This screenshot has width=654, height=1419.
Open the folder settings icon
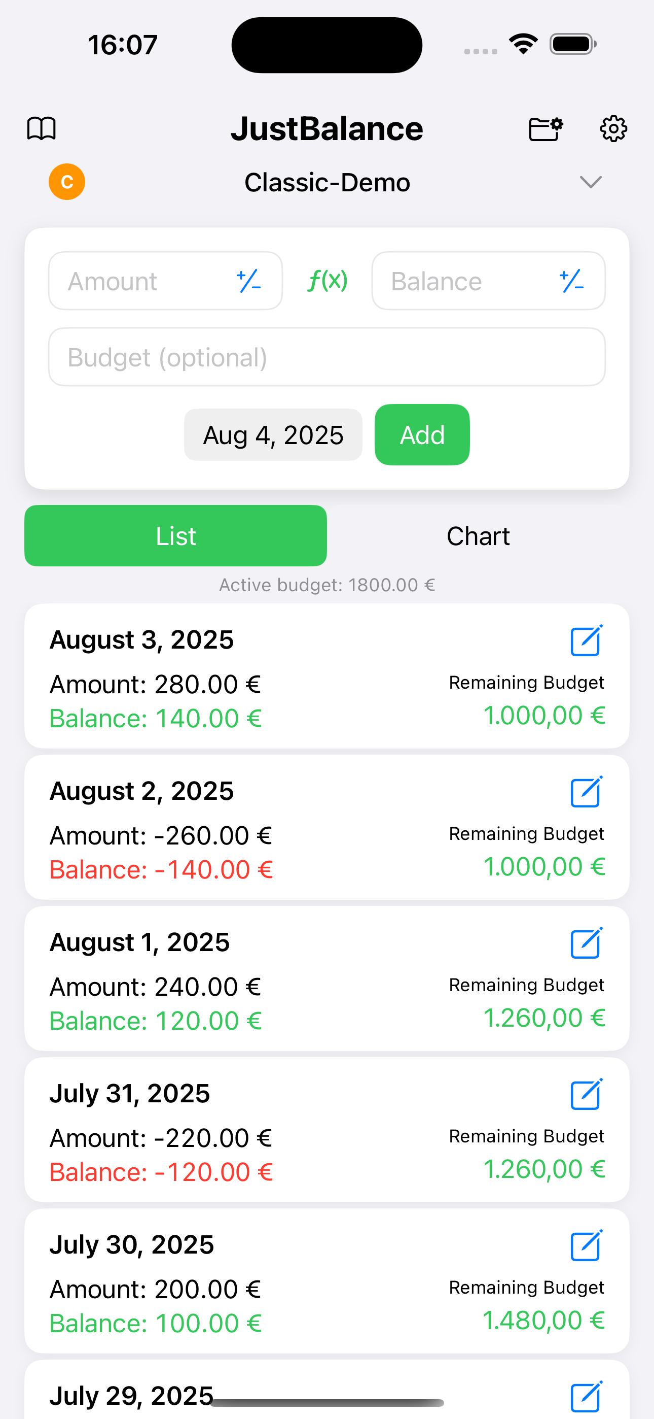pyautogui.click(x=545, y=129)
